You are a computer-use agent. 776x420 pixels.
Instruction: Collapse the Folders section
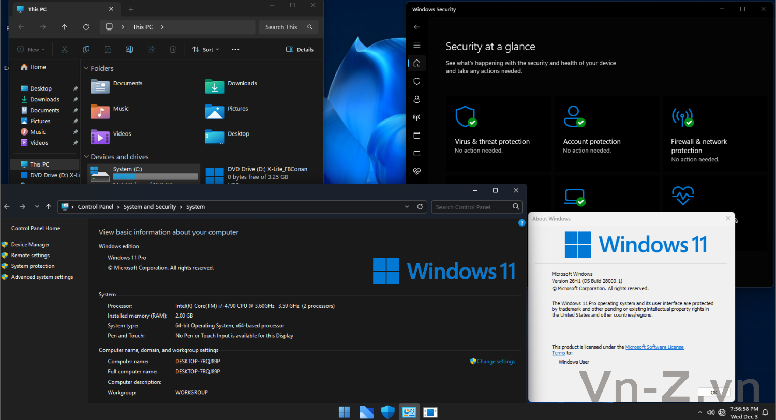coord(86,68)
